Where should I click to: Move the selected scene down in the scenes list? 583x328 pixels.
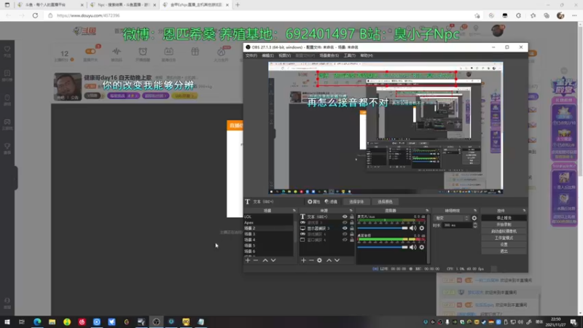[273, 260]
